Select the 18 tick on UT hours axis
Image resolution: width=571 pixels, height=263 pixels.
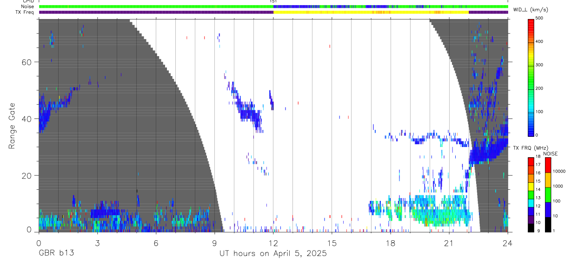[x=391, y=243]
